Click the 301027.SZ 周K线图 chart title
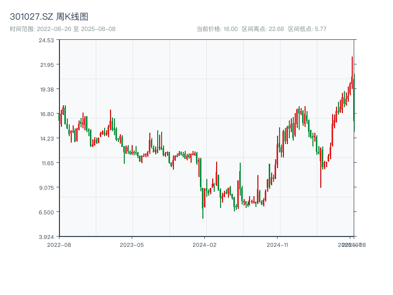 coord(49,17)
